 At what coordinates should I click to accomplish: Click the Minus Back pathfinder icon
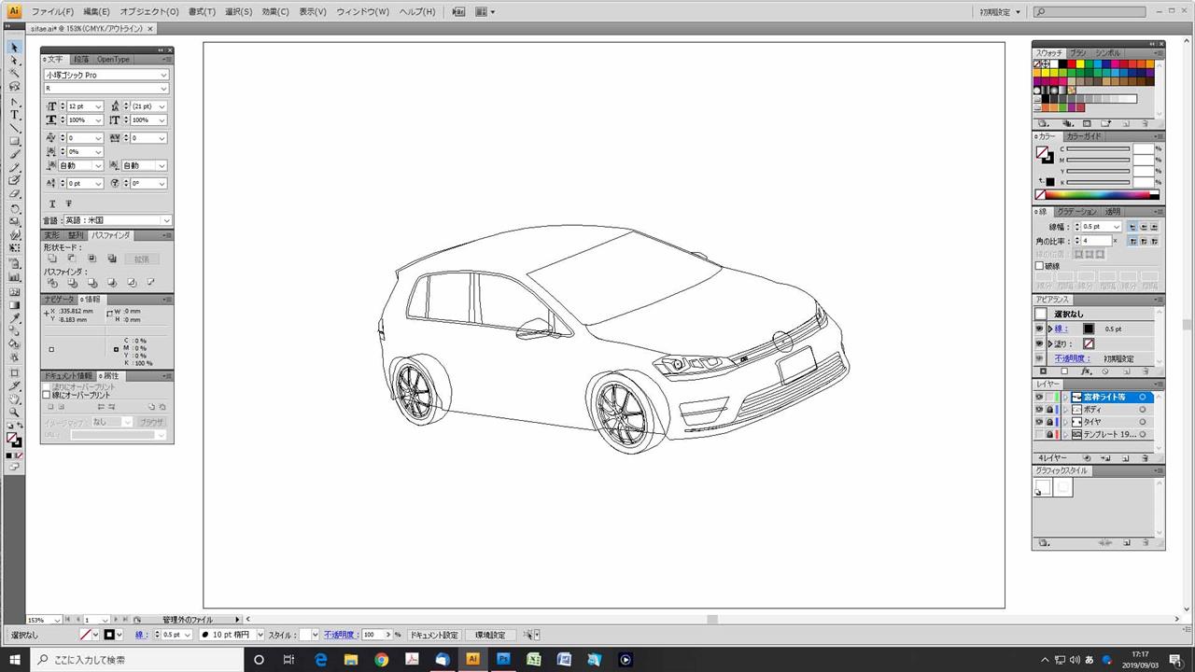150,283
